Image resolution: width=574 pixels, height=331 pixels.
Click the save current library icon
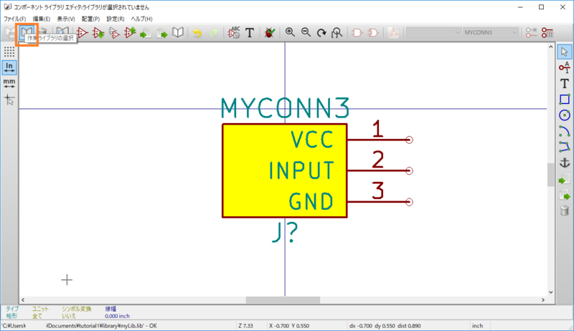(10, 32)
